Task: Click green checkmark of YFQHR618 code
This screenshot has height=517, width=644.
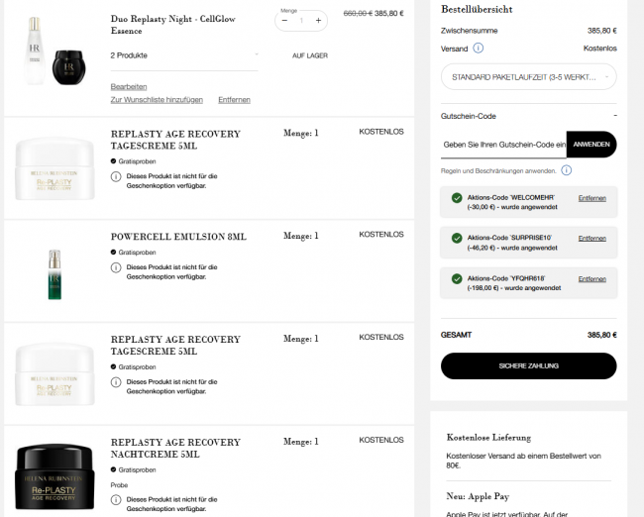Action: (x=457, y=279)
